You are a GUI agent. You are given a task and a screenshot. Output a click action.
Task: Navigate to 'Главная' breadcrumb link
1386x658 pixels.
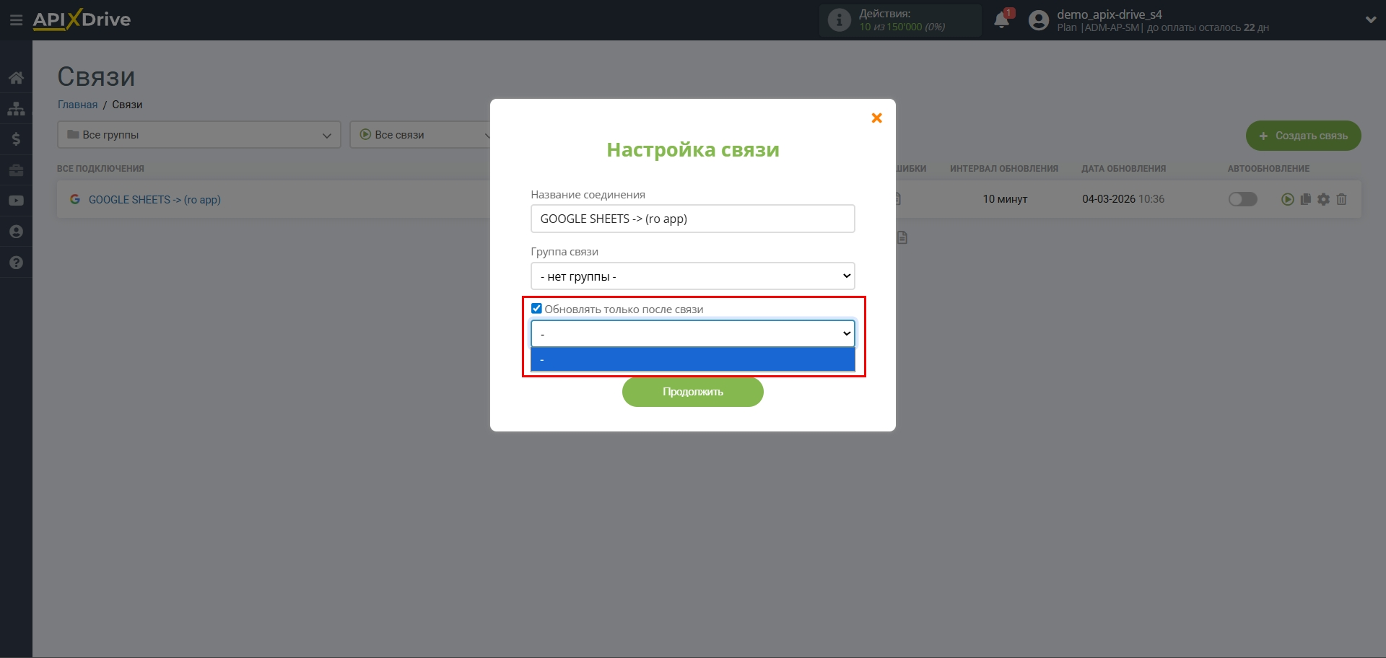pyautogui.click(x=77, y=105)
